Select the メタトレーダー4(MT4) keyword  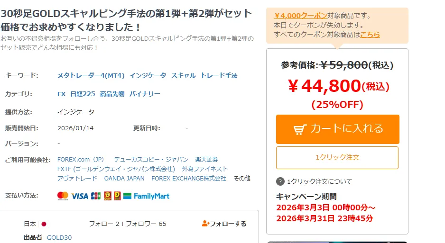pos(91,75)
